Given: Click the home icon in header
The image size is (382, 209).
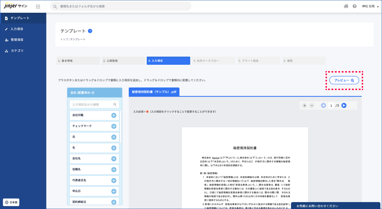Looking at the screenshot, I should tap(346, 6).
